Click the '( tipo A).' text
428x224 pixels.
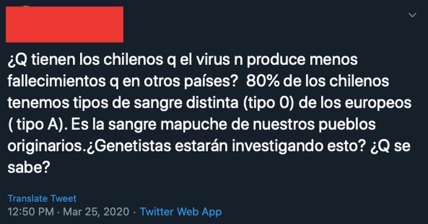coord(38,125)
